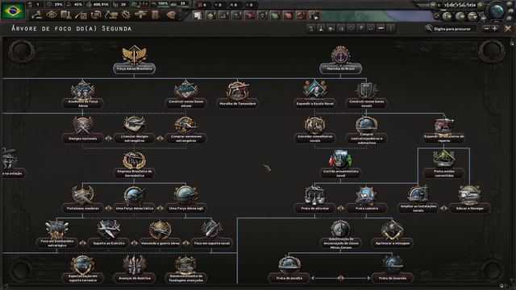Select Comprar aeronaves estrangeiras focus
Screen dimensions: 516x290
click(x=186, y=129)
